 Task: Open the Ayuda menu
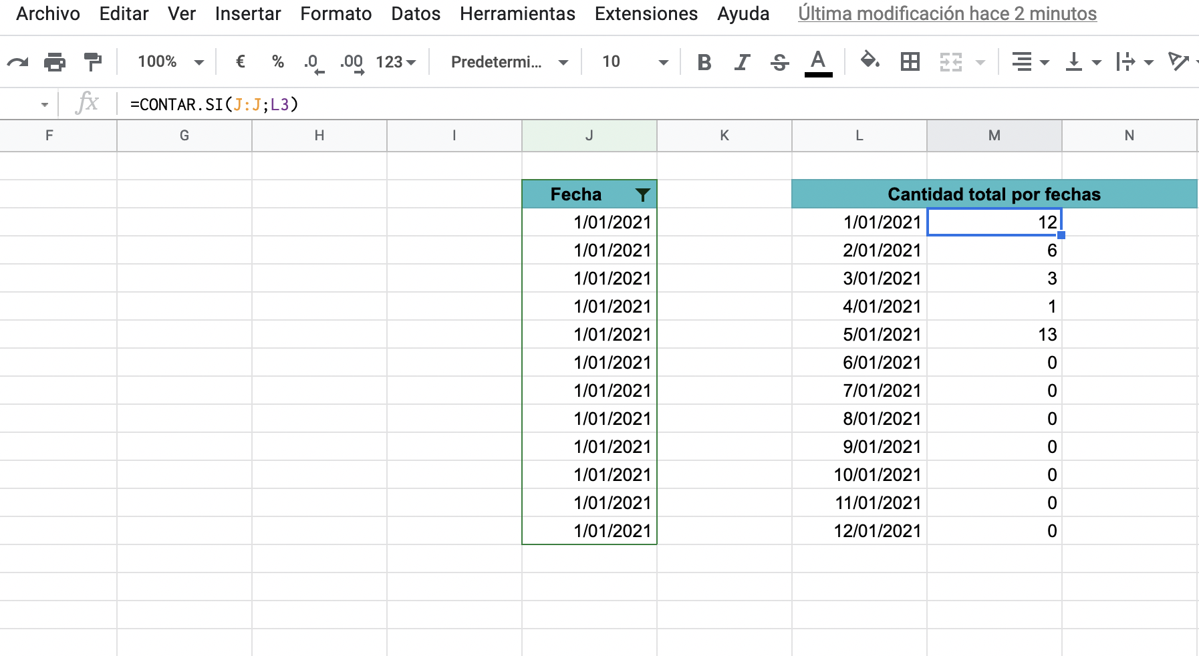[x=743, y=14]
